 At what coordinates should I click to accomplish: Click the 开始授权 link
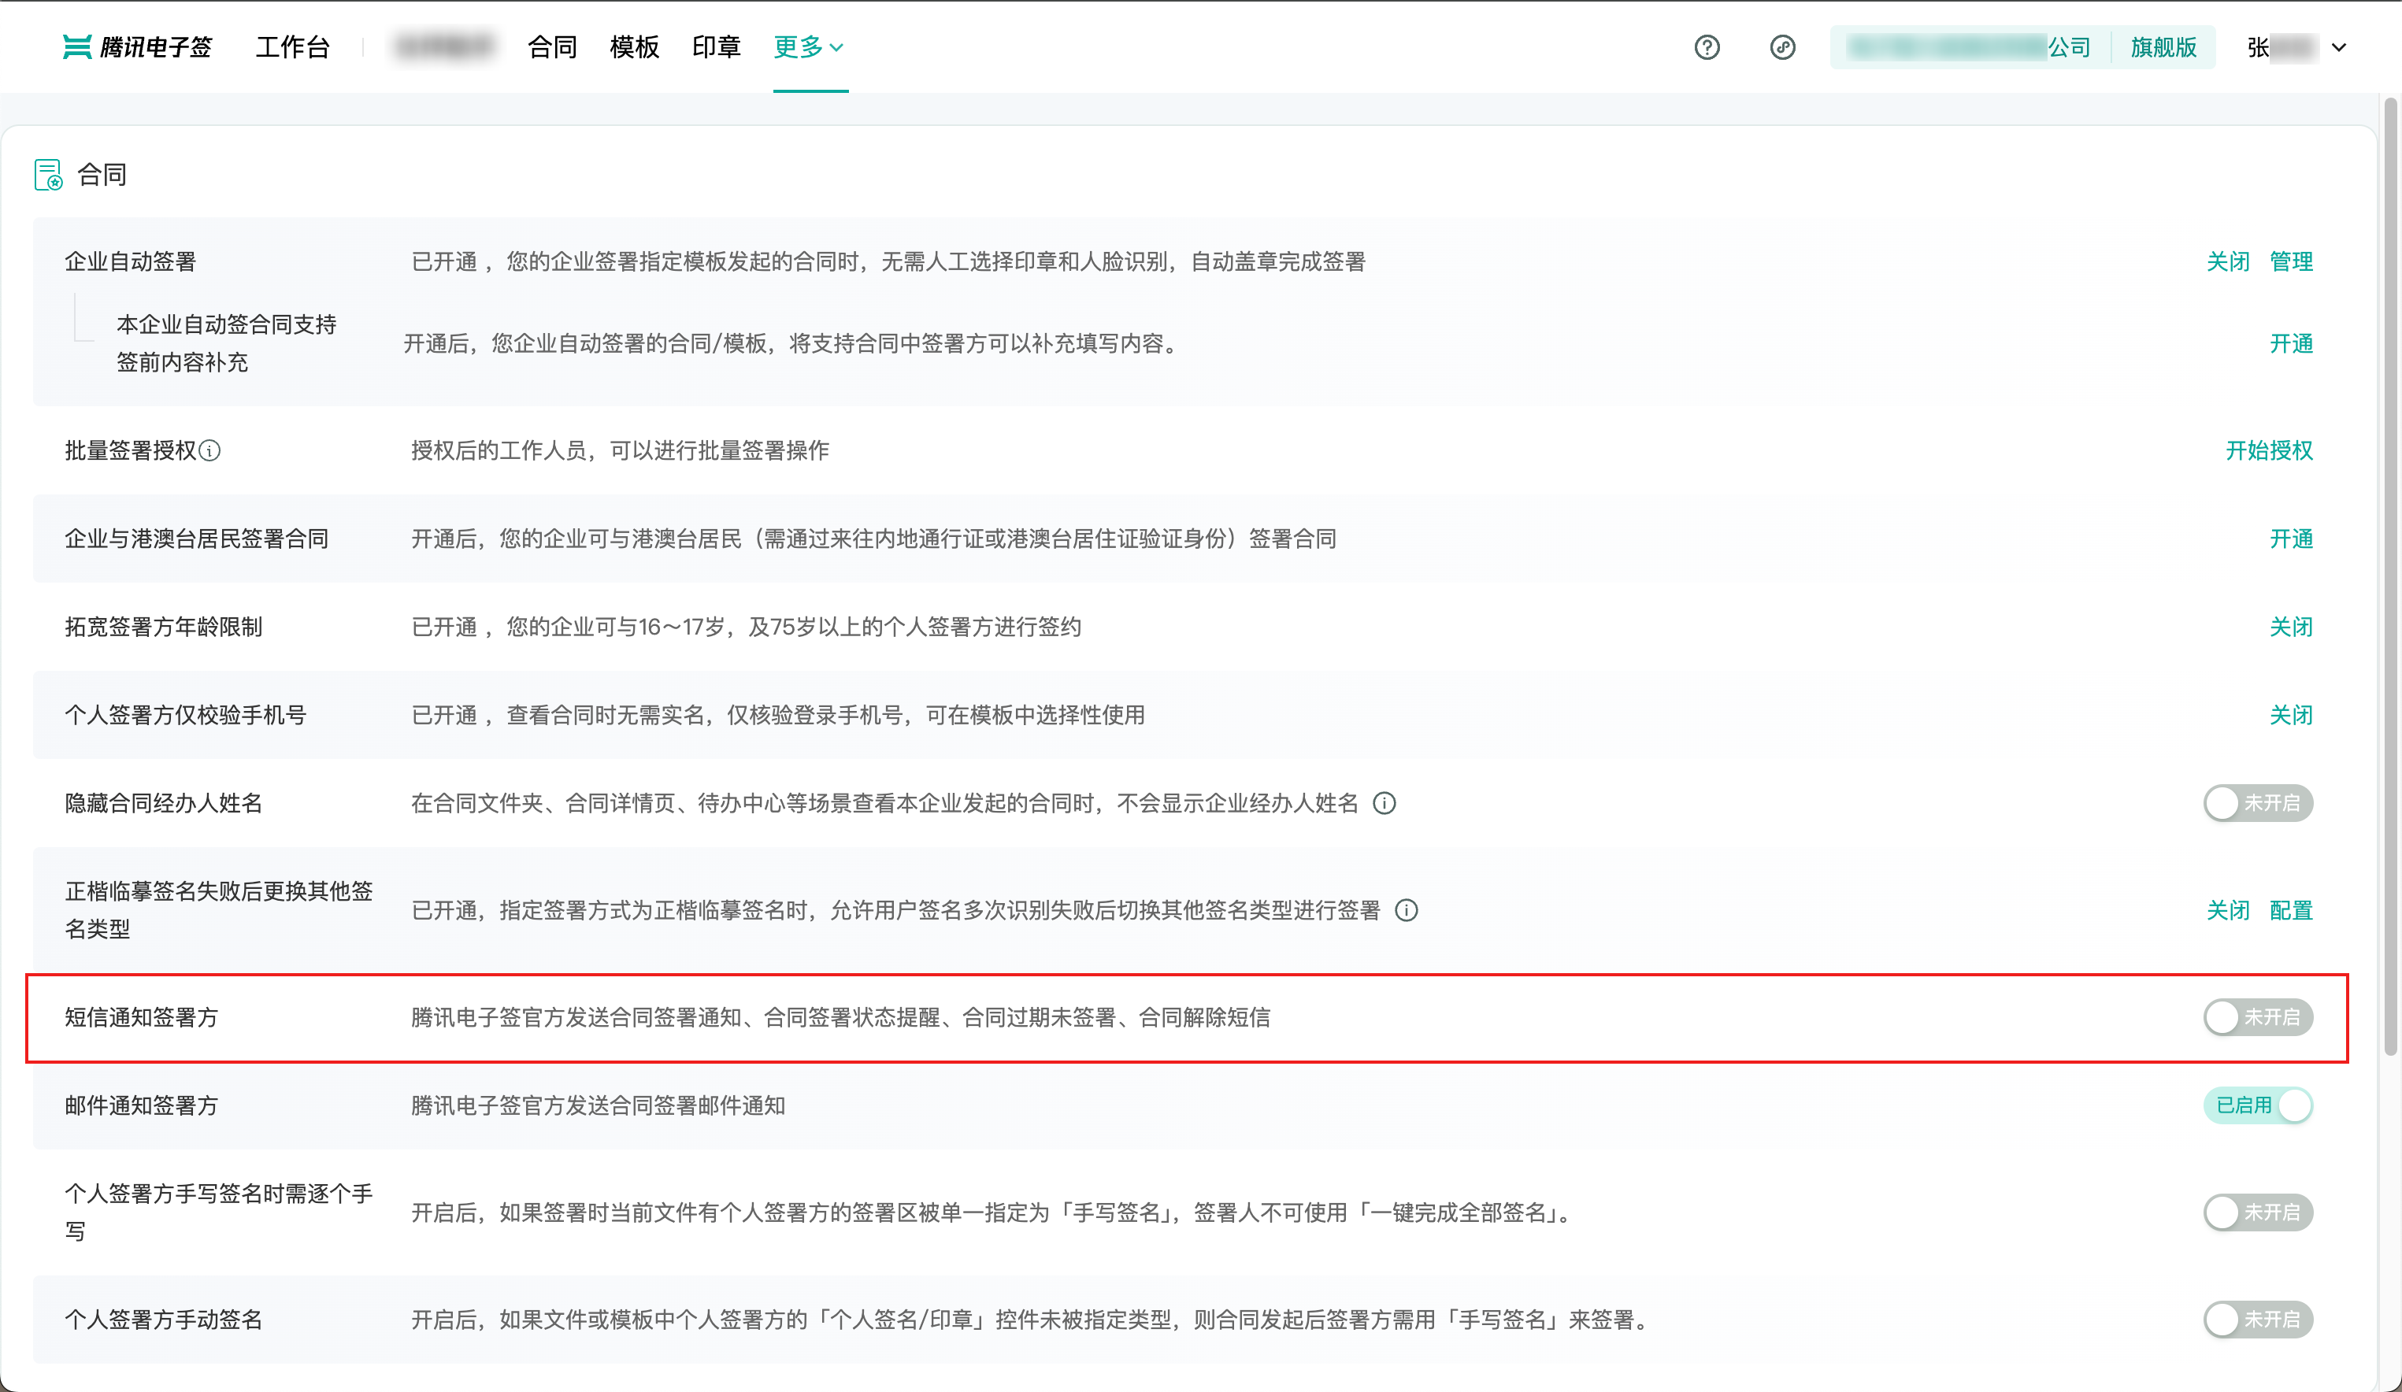click(x=2269, y=450)
